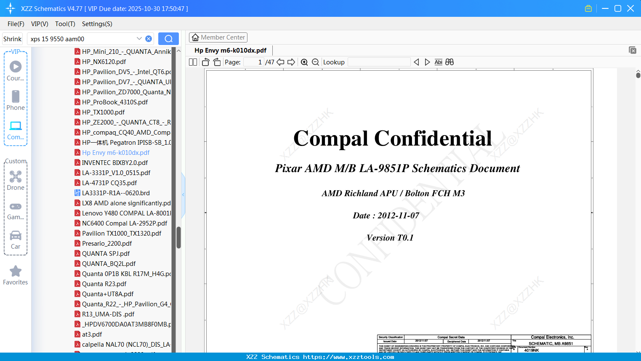
Task: Select the Hp Envy m6-k010dx.pdf tab
Action: (230, 50)
